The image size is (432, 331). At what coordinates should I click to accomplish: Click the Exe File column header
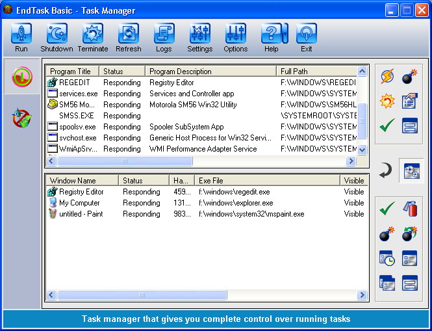click(x=267, y=181)
